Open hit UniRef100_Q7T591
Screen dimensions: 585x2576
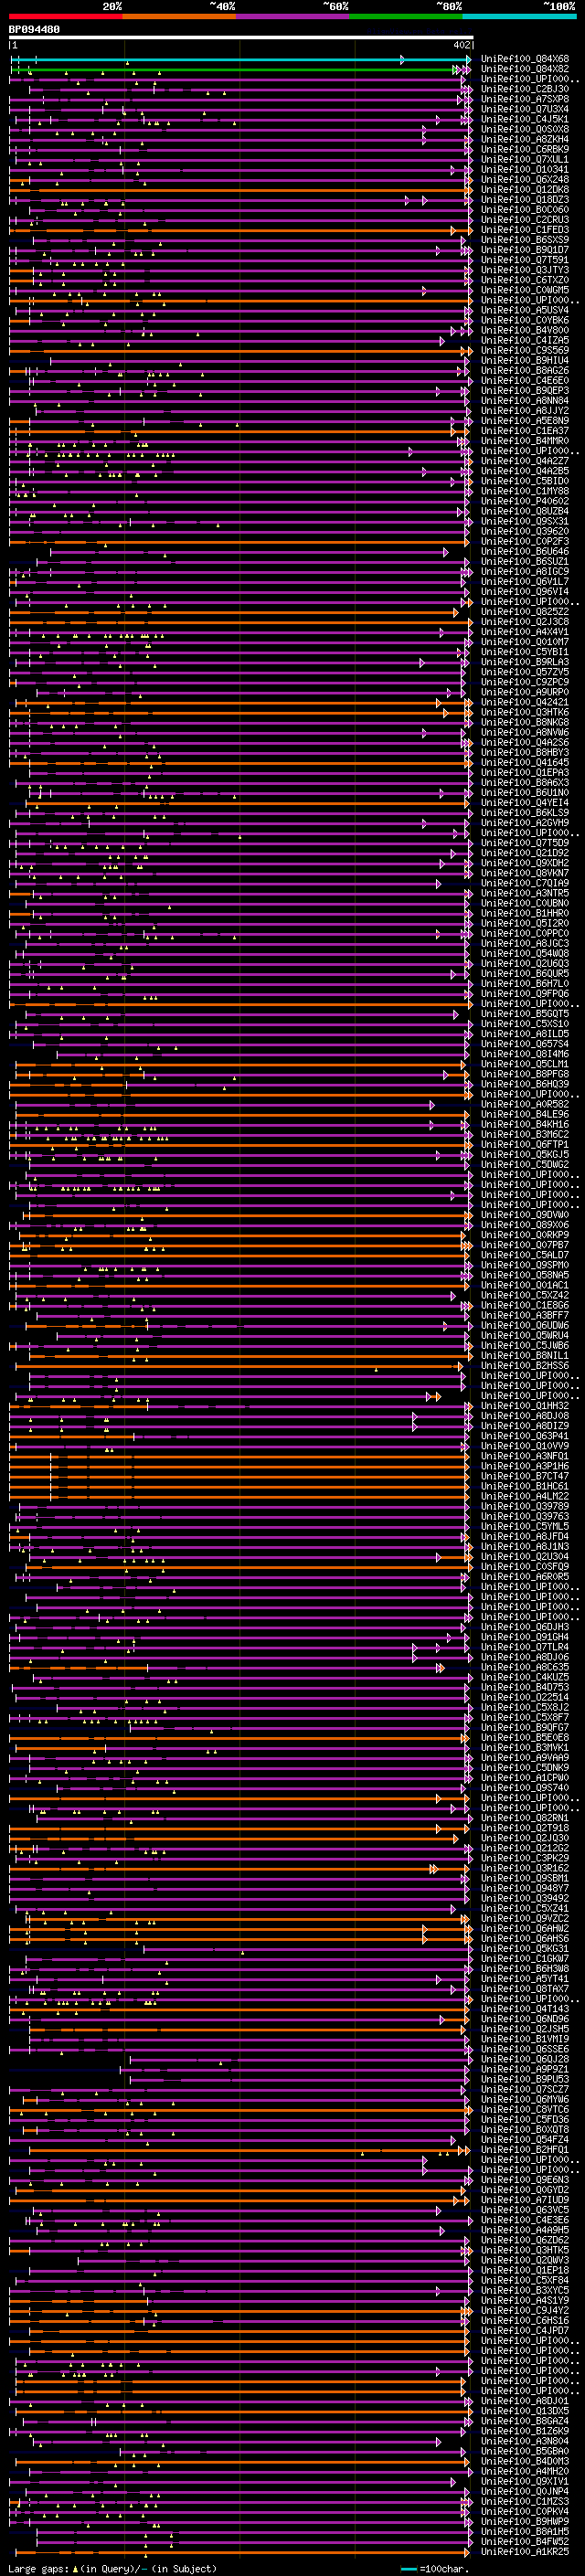pyautogui.click(x=525, y=260)
